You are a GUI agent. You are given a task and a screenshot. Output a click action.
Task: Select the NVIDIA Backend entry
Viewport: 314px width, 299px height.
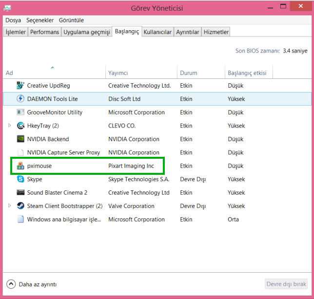tap(48, 139)
